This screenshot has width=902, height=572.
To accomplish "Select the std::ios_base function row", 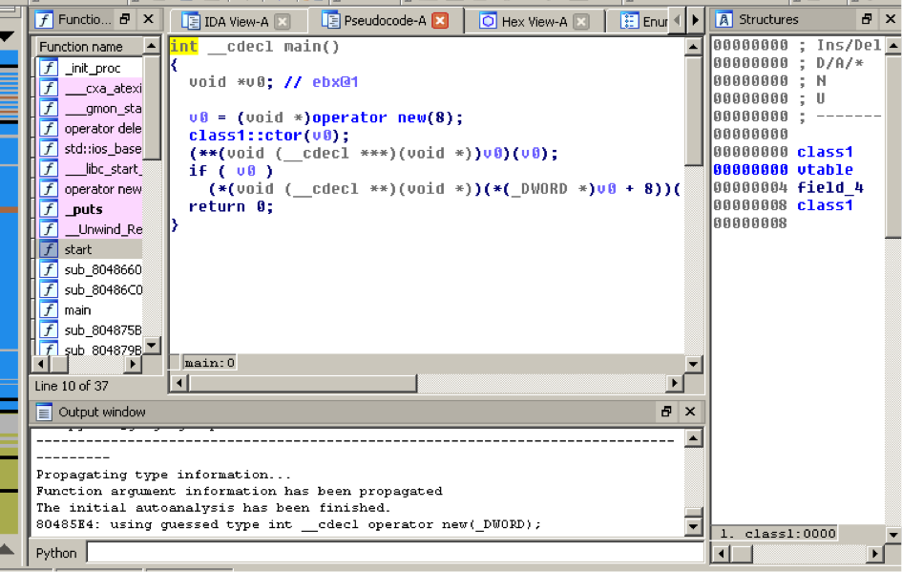I will (x=89, y=148).
